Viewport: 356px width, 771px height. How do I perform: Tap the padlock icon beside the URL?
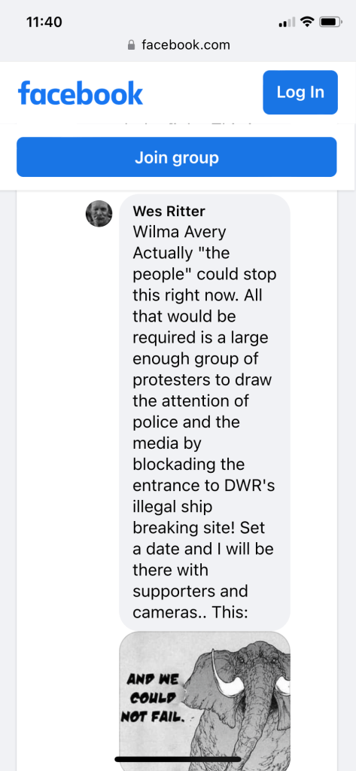click(131, 45)
